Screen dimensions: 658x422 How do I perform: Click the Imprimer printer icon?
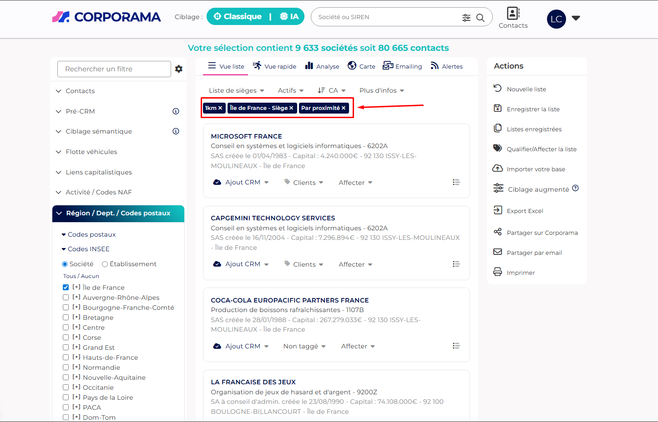498,272
